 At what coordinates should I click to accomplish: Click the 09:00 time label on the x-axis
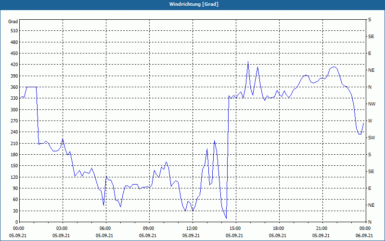pyautogui.click(x=148, y=228)
